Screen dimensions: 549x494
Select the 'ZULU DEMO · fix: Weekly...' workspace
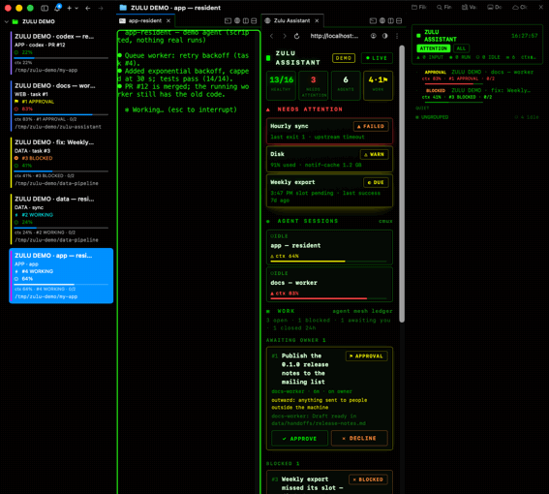click(x=61, y=162)
